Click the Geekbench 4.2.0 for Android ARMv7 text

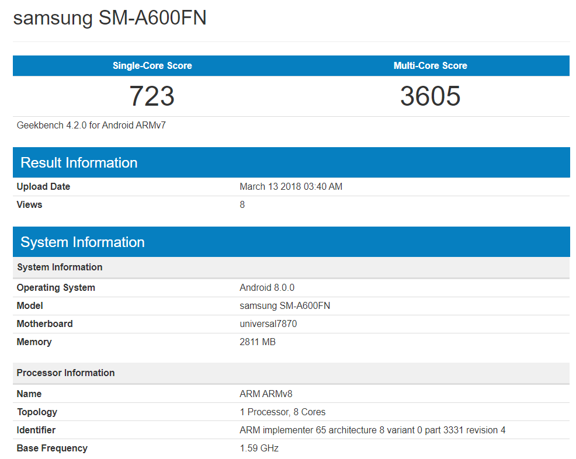pyautogui.click(x=91, y=125)
